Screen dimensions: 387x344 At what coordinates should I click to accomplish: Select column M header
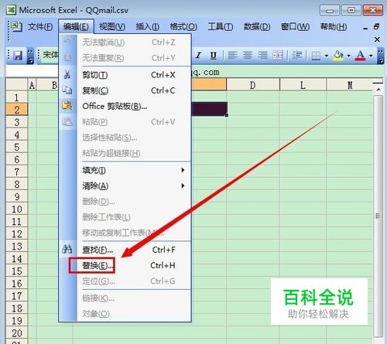click(x=349, y=85)
